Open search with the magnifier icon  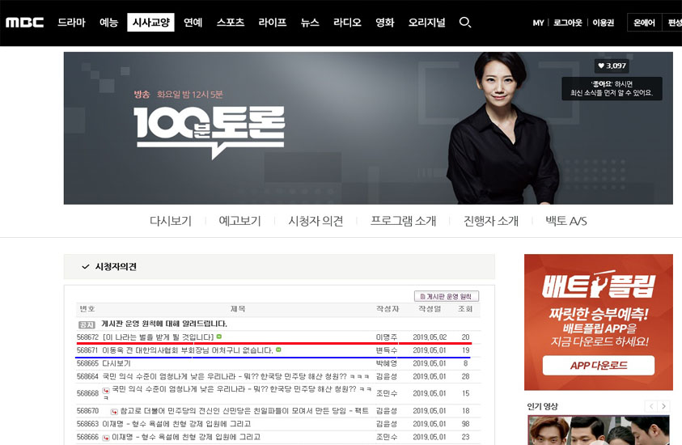point(464,23)
